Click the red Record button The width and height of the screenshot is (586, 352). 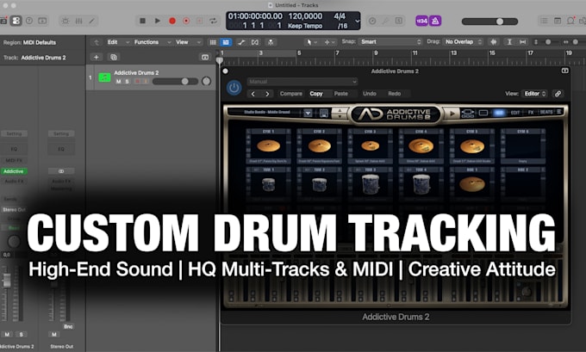pos(172,21)
